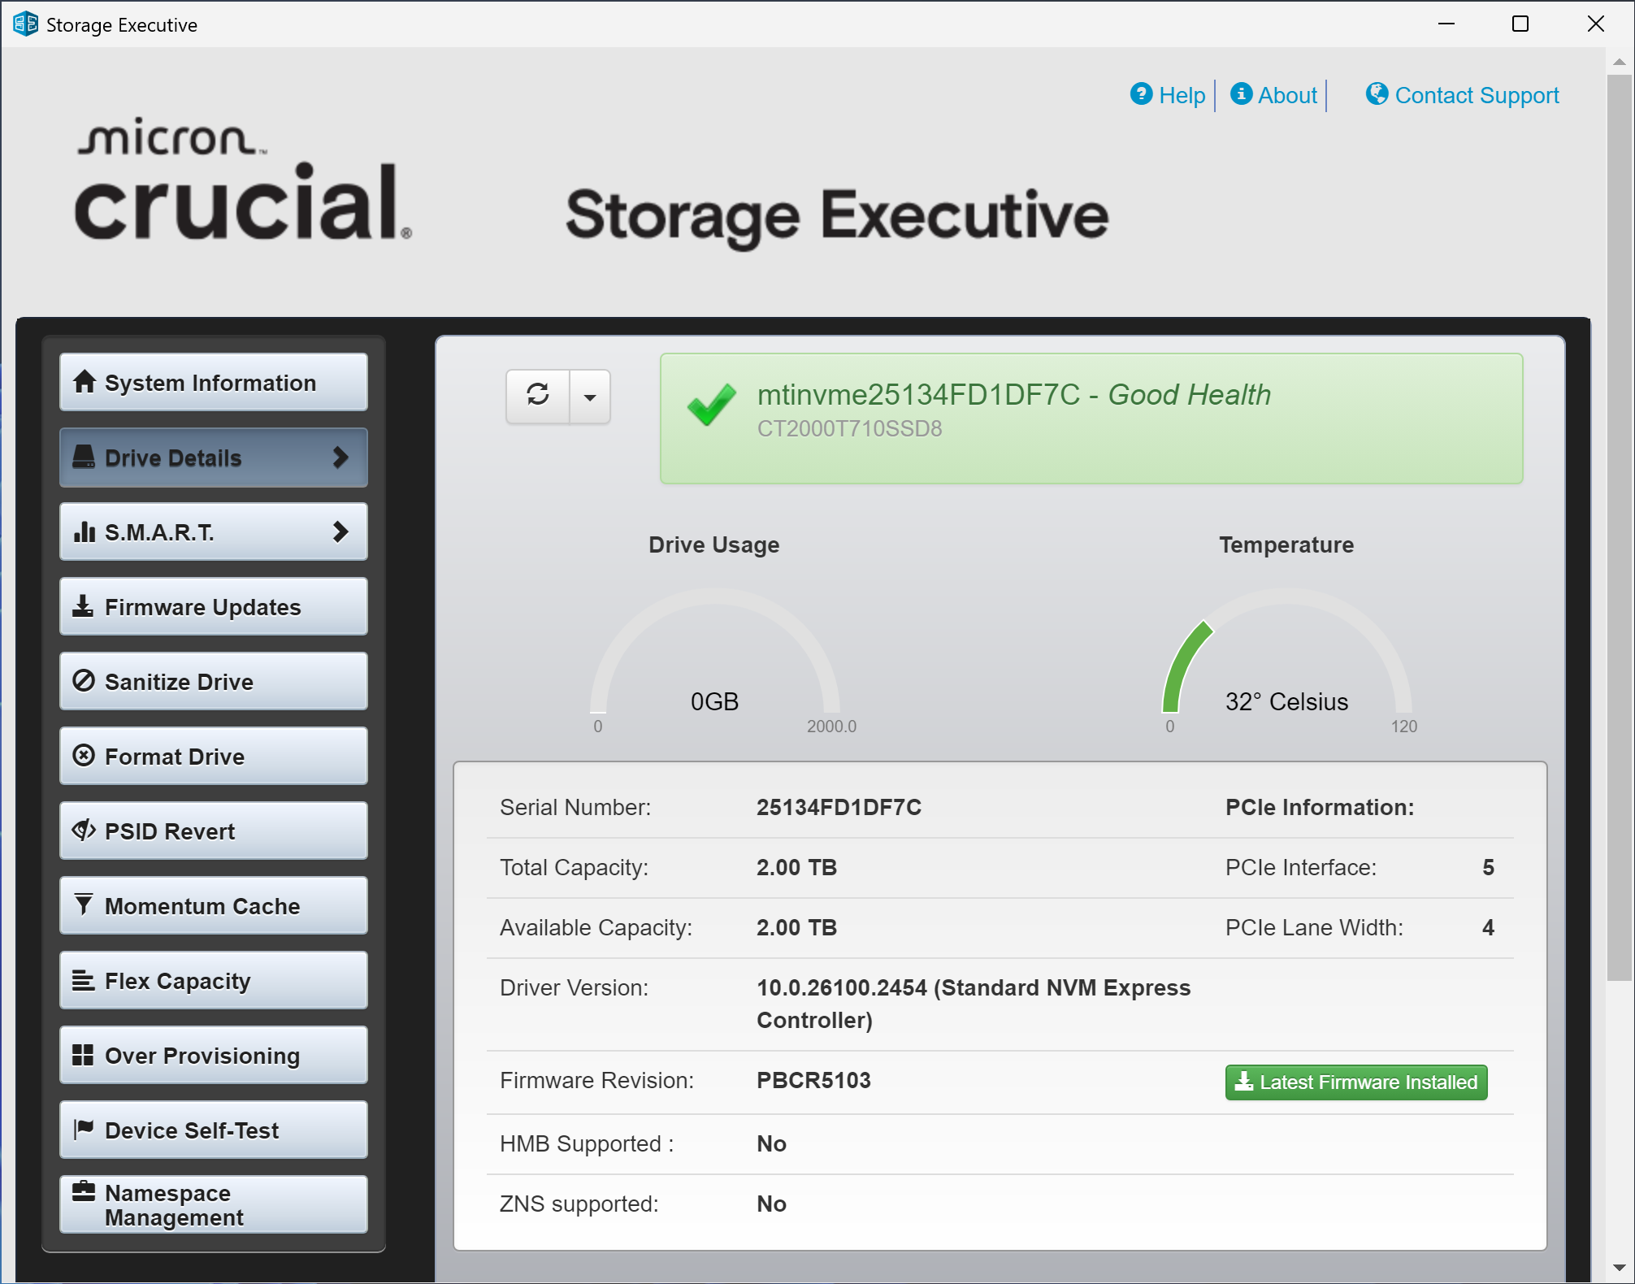Click the scrollbar up arrow
The width and height of the screenshot is (1635, 1284).
tap(1619, 62)
